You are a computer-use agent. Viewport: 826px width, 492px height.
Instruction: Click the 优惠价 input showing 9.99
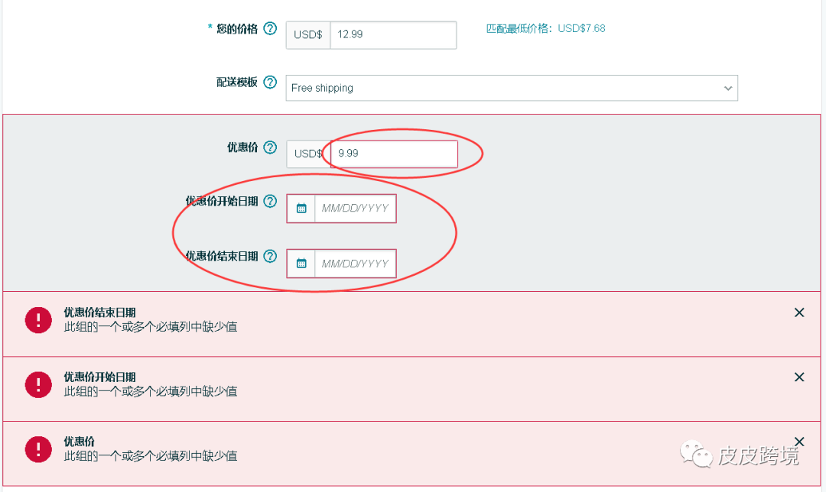[x=392, y=154]
